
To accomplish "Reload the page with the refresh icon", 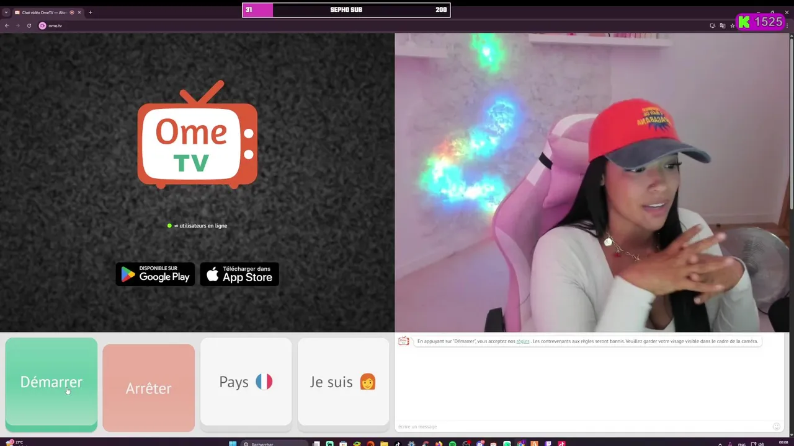I will pyautogui.click(x=29, y=25).
